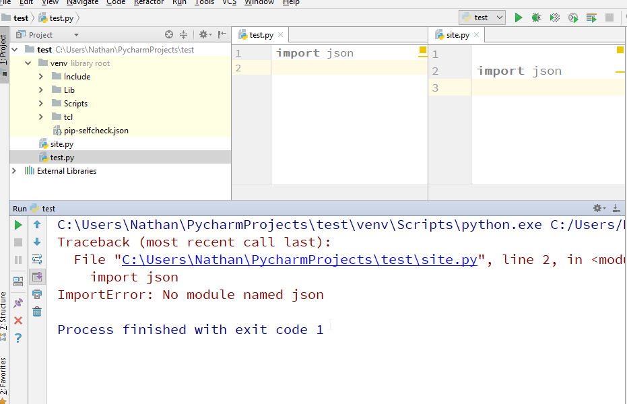Viewport: 627px width, 404px height.
Task: Profile the test configuration
Action: click(x=572, y=18)
